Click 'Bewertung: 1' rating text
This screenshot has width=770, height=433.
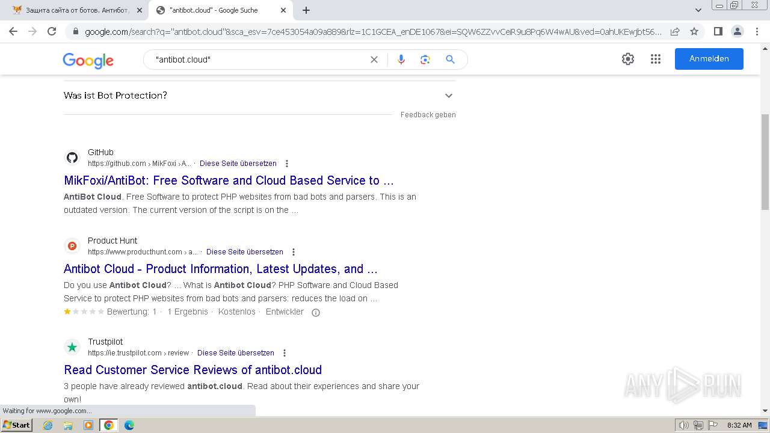tap(132, 312)
